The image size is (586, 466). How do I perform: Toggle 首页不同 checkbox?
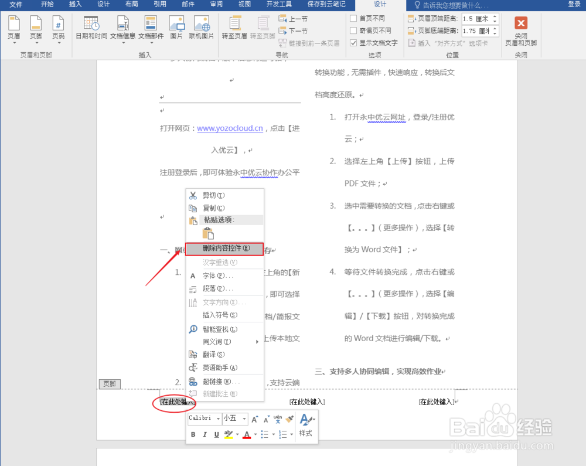coord(353,18)
